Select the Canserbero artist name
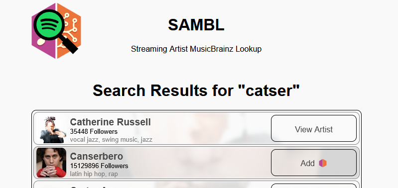The image size is (398, 188). [97, 156]
